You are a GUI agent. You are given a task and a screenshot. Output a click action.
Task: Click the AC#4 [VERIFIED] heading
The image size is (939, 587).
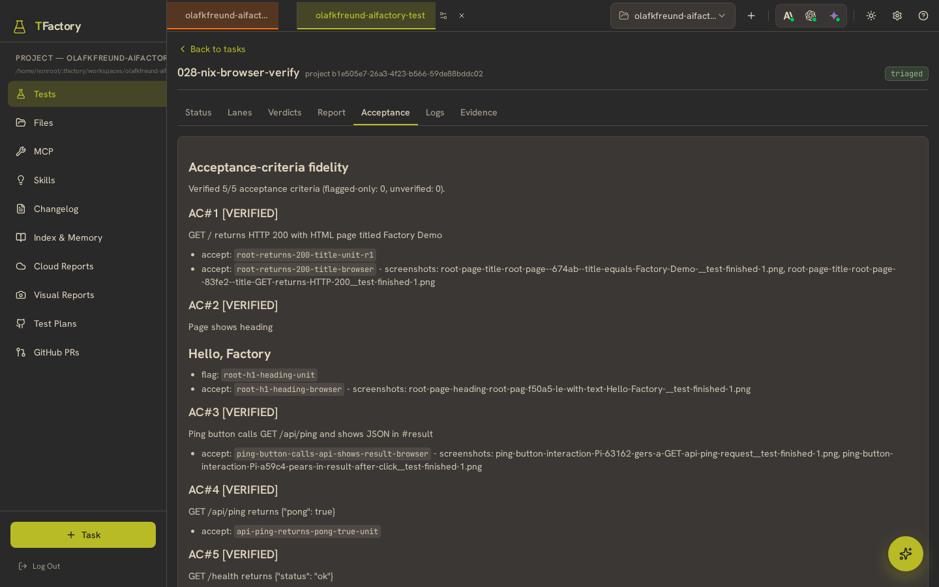[233, 490]
